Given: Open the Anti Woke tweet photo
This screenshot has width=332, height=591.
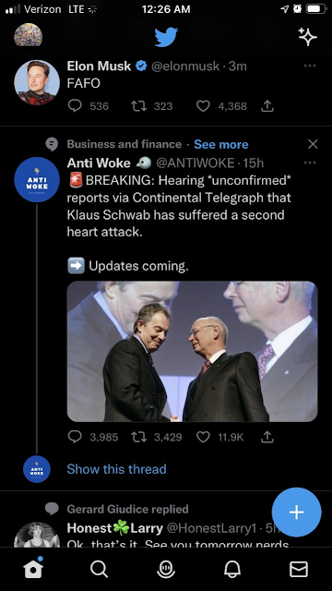Looking at the screenshot, I should point(193,351).
